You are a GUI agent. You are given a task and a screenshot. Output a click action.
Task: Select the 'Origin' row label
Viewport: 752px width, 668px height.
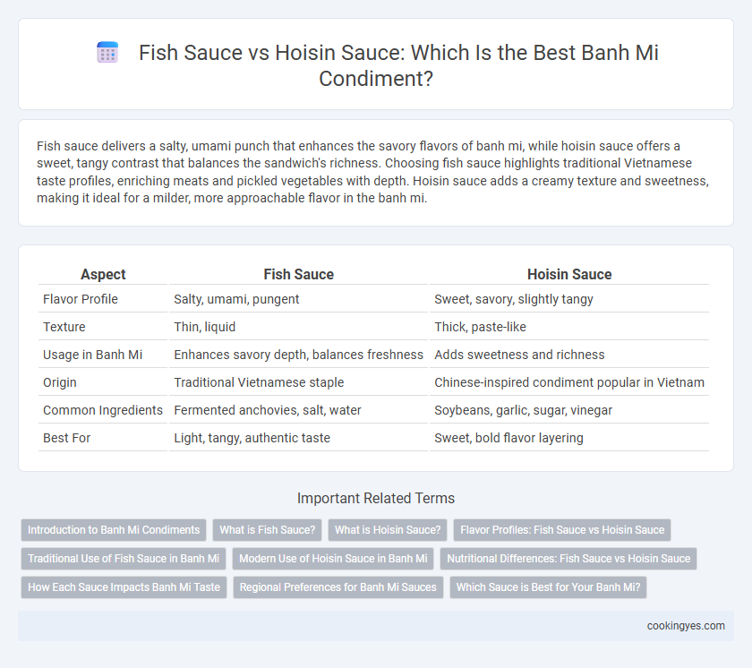coord(60,382)
